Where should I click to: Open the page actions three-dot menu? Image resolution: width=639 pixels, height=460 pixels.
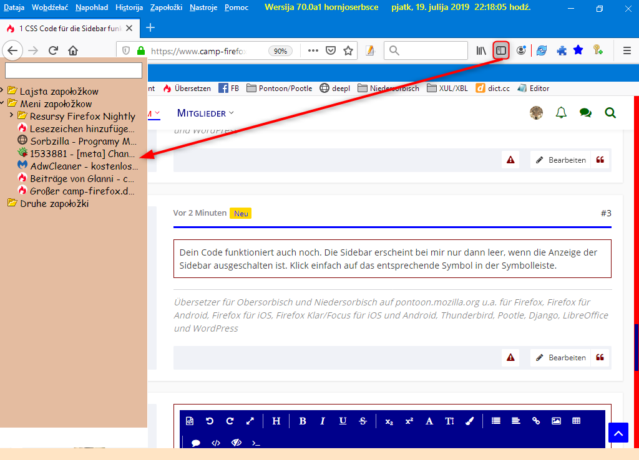(x=313, y=50)
